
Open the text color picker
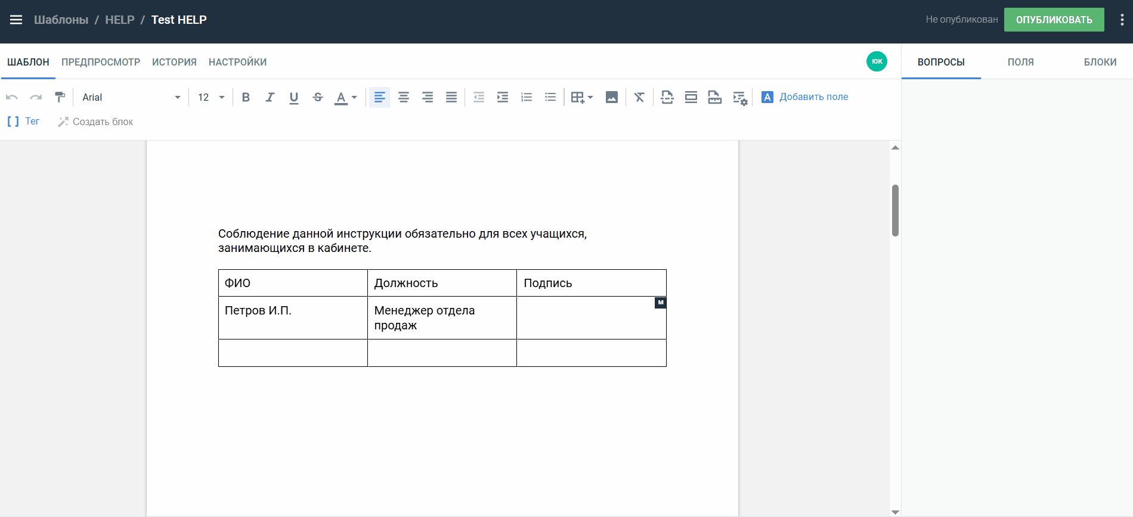(345, 97)
